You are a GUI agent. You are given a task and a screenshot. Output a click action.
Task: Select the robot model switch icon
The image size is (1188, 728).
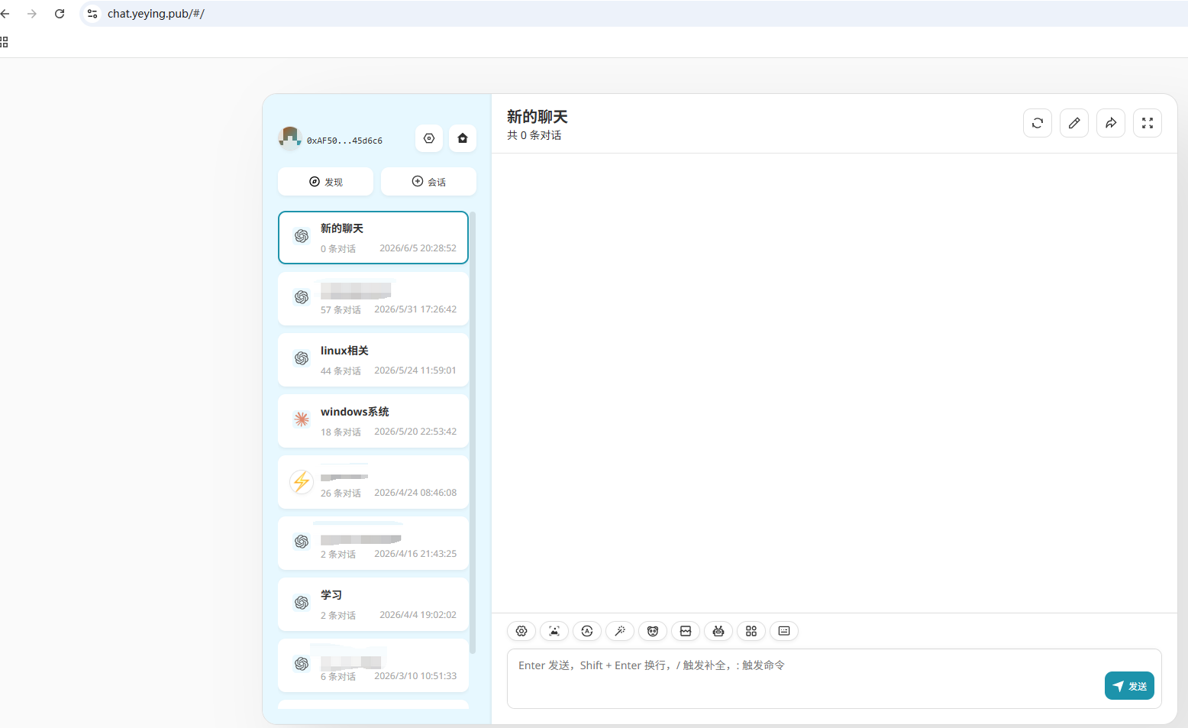pos(718,631)
